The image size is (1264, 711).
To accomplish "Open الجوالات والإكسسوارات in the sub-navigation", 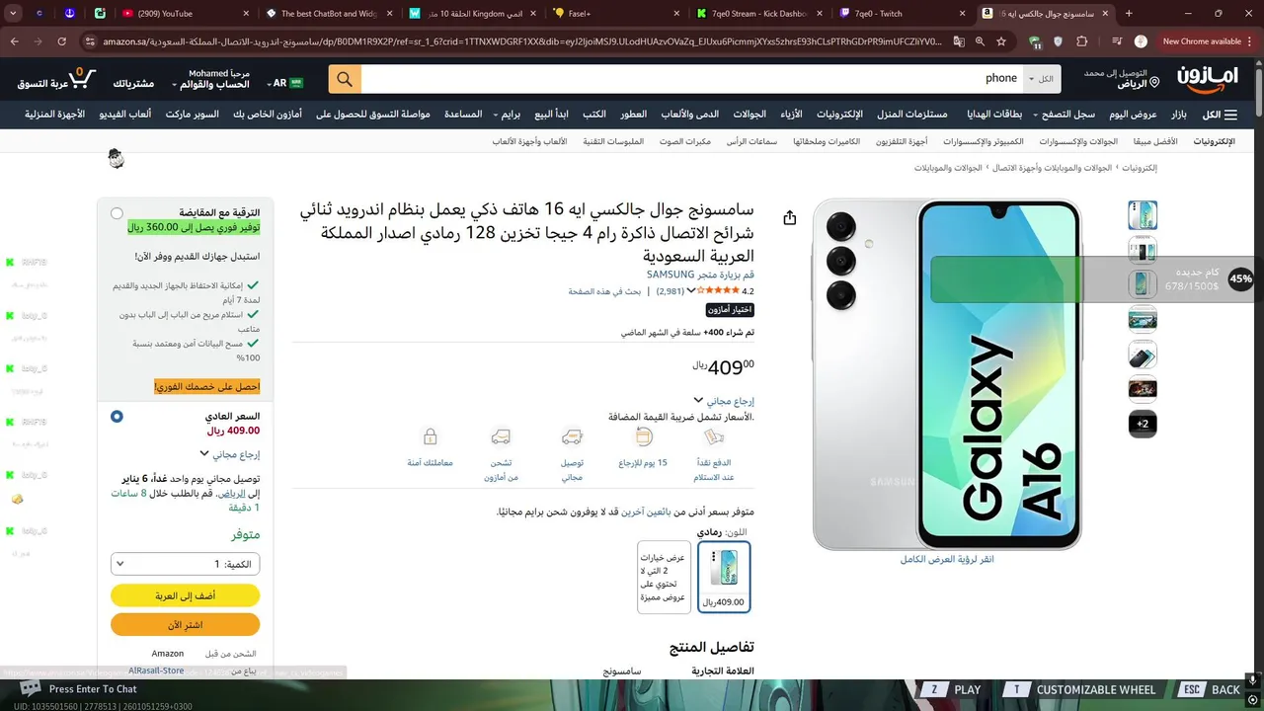I will click(x=1078, y=142).
